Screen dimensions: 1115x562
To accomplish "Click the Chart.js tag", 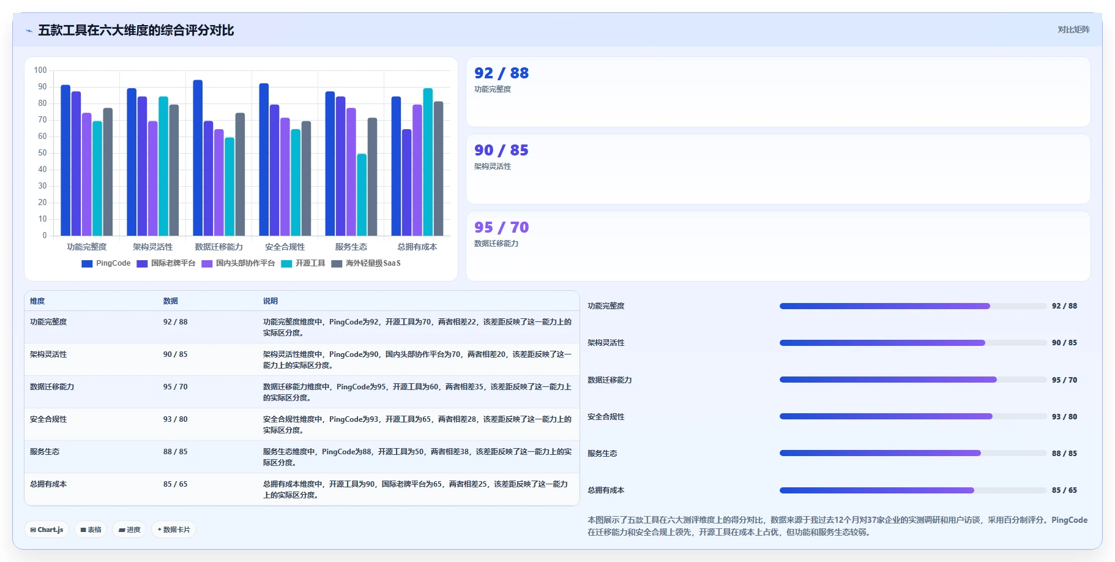I will click(47, 530).
